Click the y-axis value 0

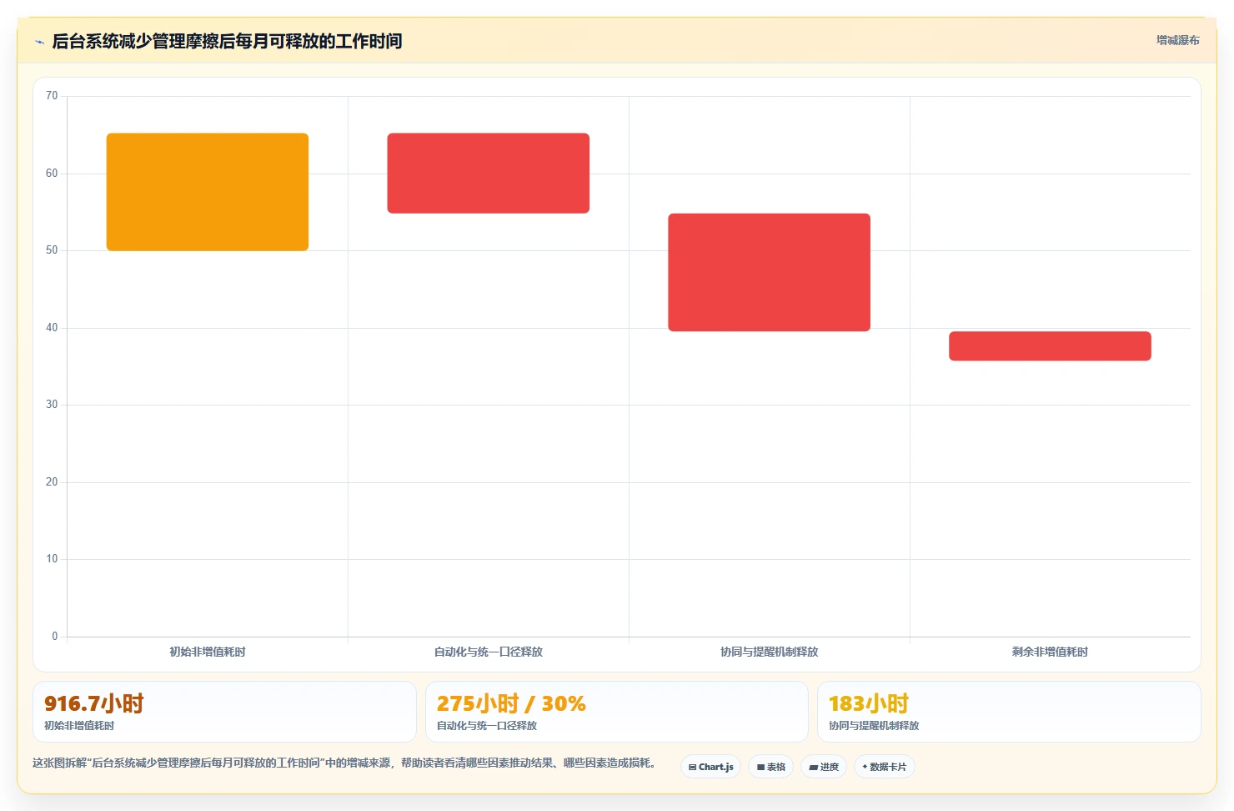point(55,637)
